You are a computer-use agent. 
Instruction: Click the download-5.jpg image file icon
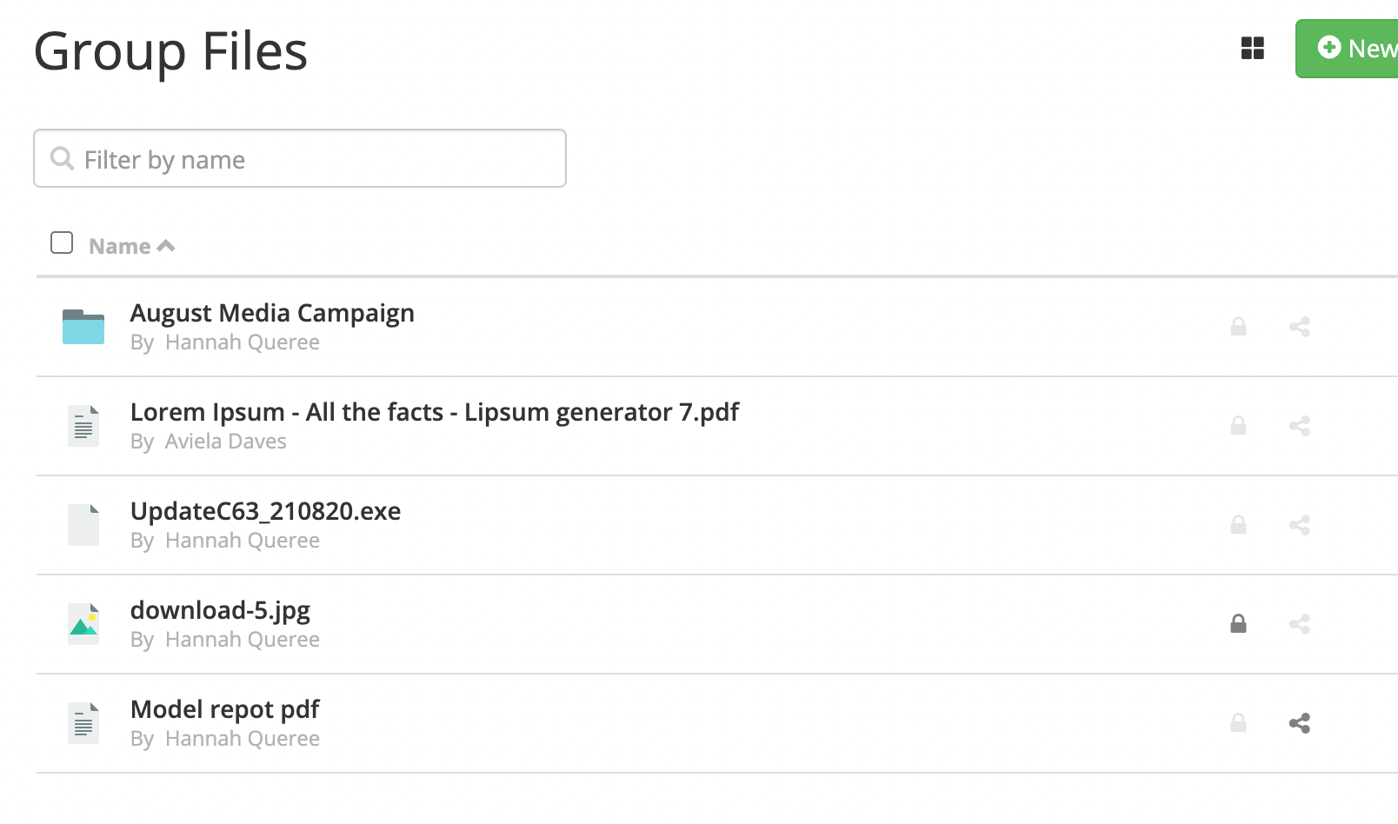[x=83, y=624]
